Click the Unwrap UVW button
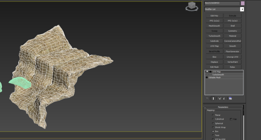Viewport: 261px width, 140px height. pos(232,57)
